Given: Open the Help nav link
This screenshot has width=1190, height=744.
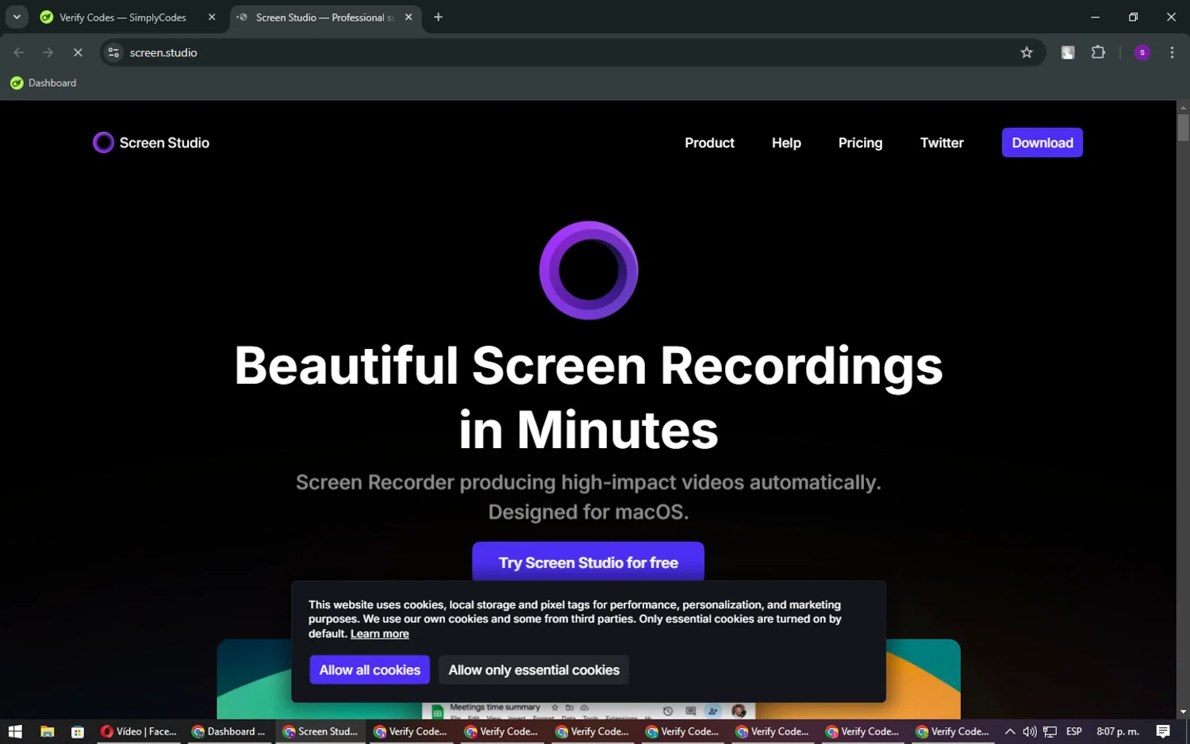Looking at the screenshot, I should coord(786,143).
